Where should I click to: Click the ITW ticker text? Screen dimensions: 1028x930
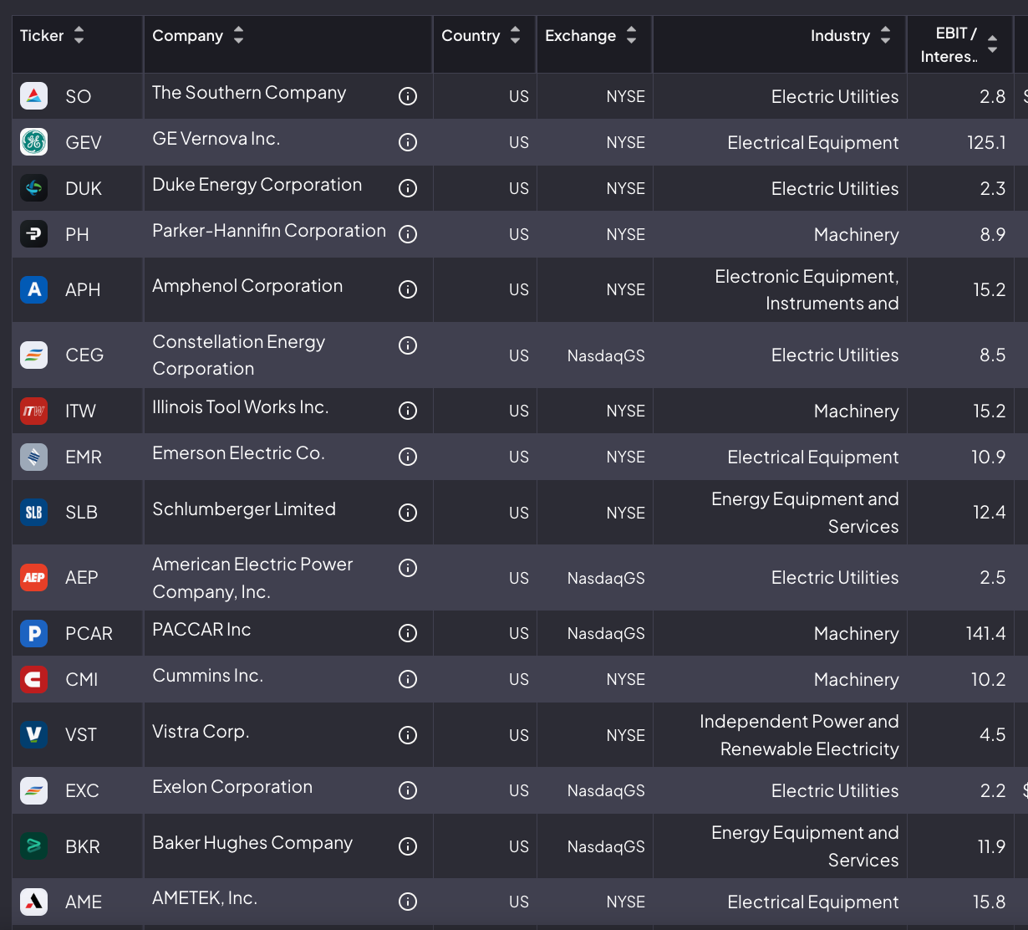(80, 411)
